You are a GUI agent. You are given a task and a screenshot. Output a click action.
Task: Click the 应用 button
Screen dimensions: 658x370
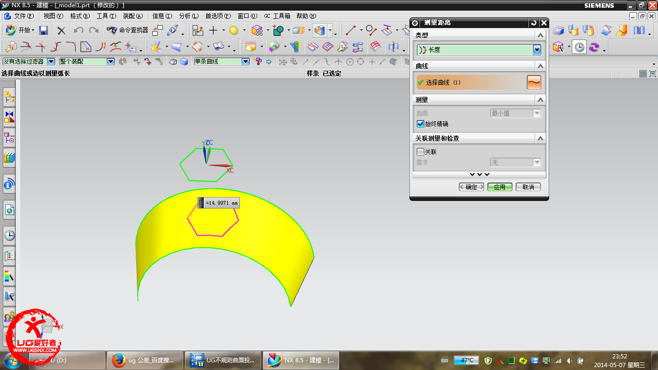(x=500, y=187)
